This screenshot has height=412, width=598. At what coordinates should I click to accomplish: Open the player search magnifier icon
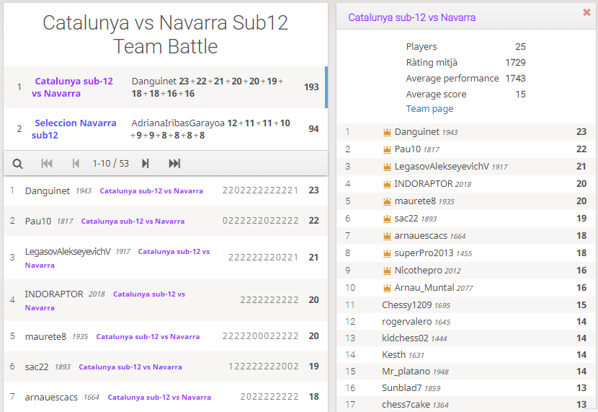[17, 164]
